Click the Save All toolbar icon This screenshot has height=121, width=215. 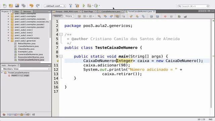tap(24, 6)
